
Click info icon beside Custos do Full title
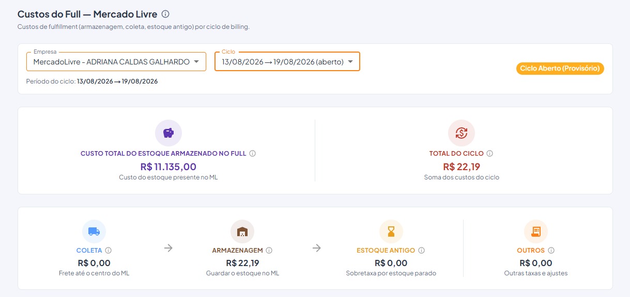(165, 14)
